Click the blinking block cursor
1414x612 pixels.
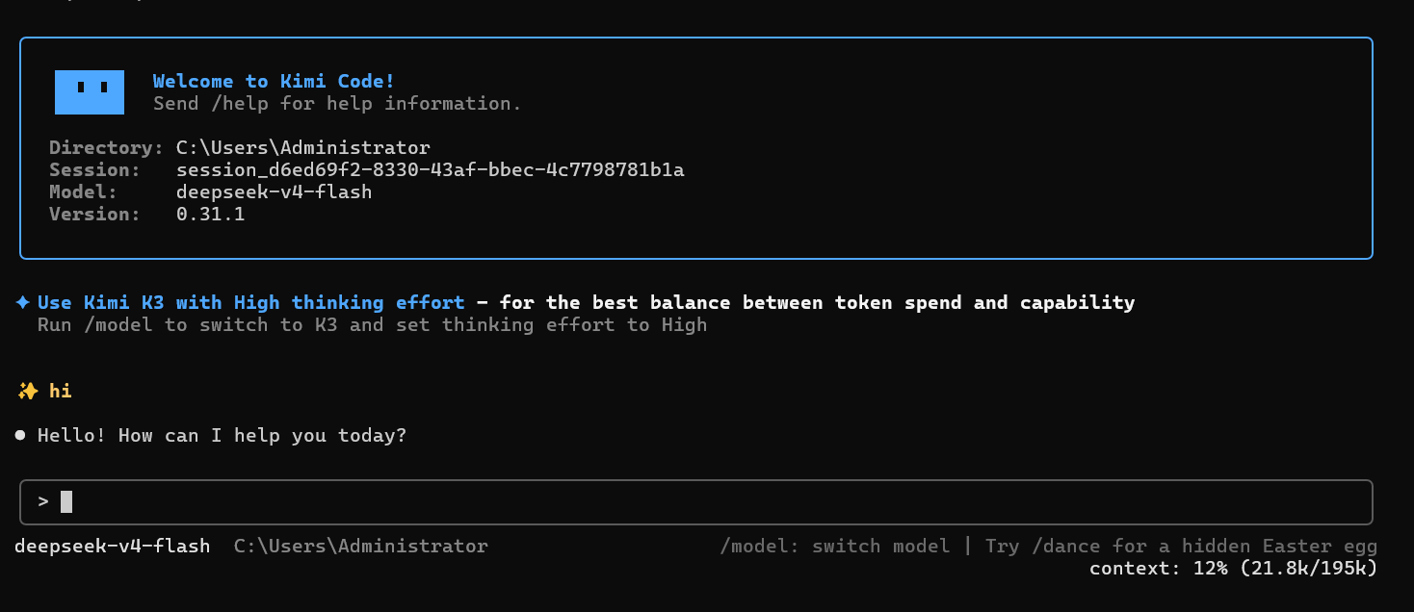66,501
